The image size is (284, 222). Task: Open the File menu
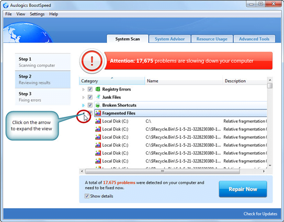(x=8, y=14)
